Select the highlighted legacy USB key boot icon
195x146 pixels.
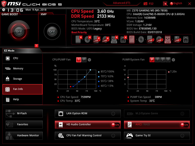pyautogui.click(x=168, y=39)
